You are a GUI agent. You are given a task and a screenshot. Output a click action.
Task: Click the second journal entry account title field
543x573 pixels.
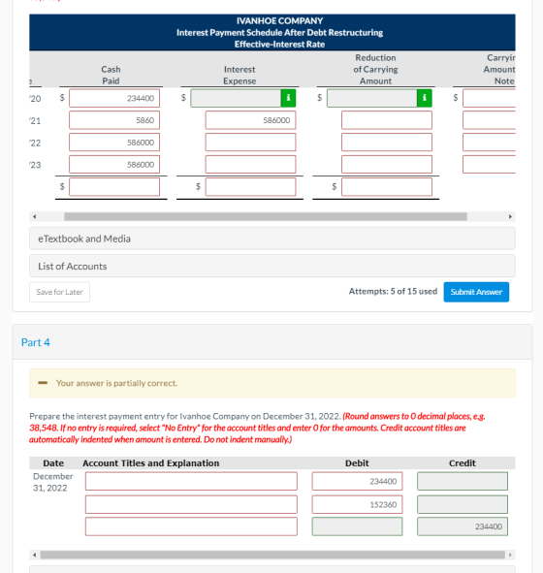click(191, 505)
